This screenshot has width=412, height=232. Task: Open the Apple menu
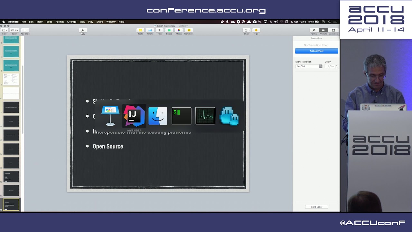pyautogui.click(x=4, y=22)
